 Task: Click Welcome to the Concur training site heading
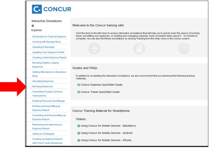(x=98, y=25)
